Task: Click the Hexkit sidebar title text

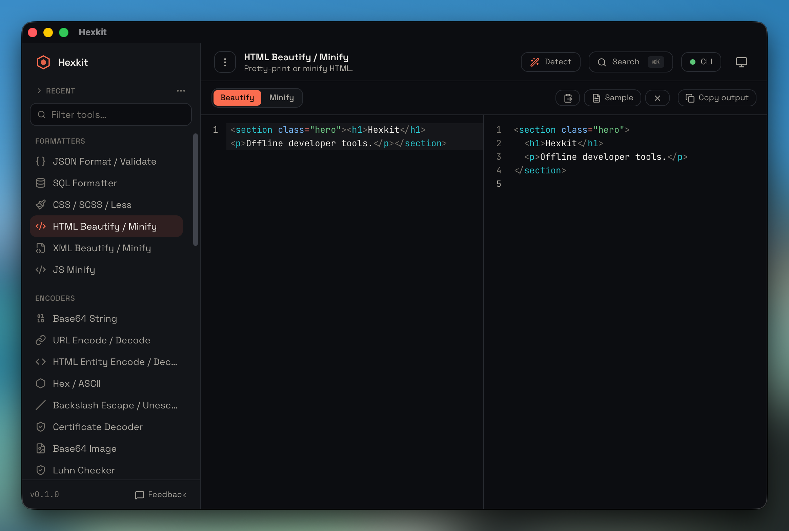Action: coord(73,62)
